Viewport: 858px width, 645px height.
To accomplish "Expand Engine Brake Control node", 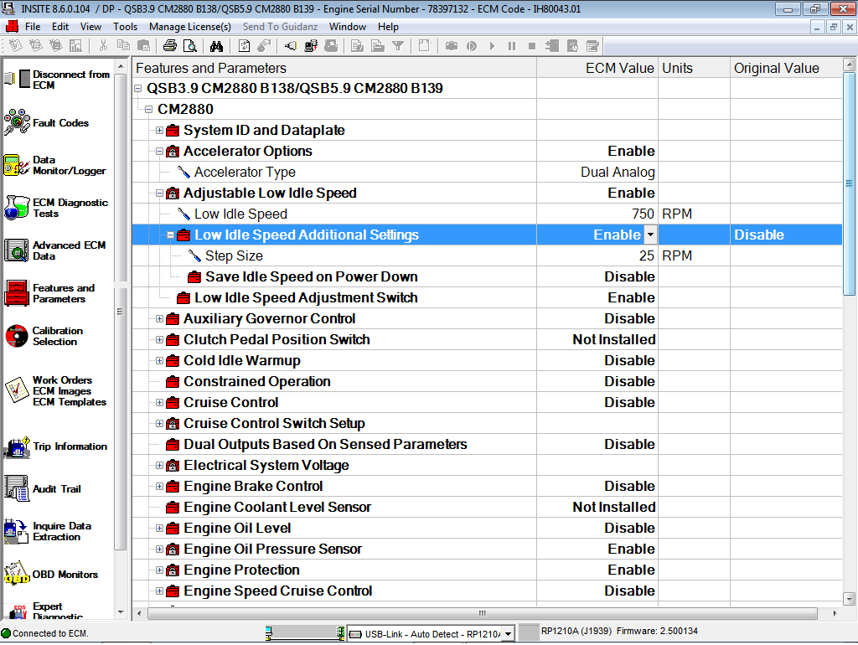I will (159, 487).
